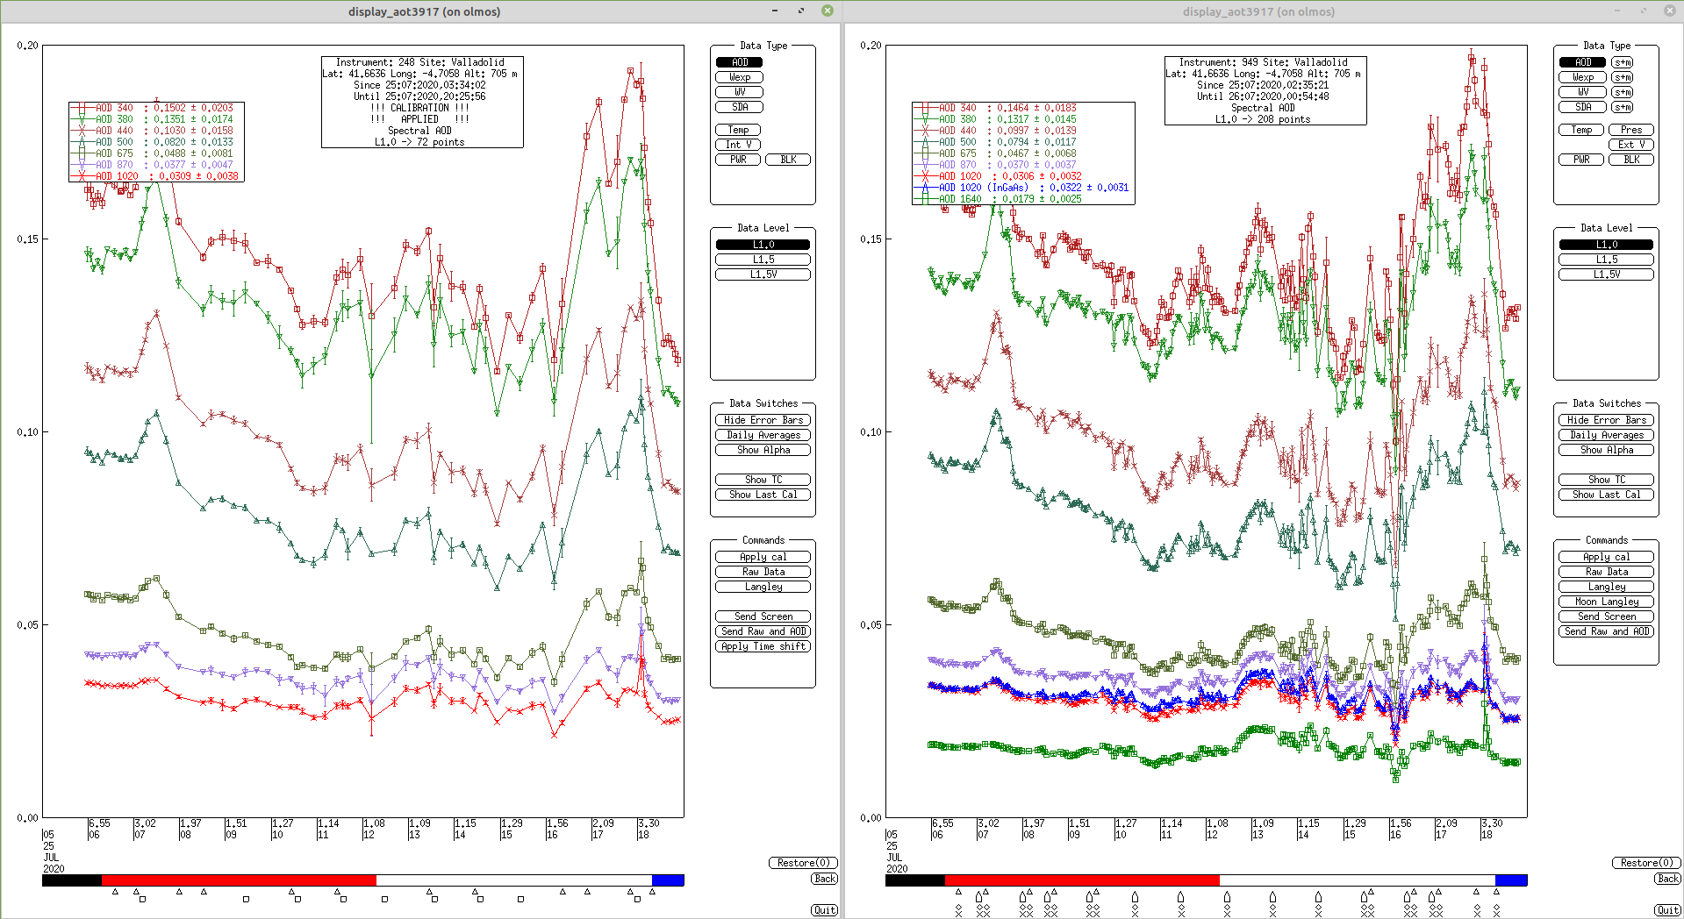Click Show Last Cal in right window
This screenshot has height=919, width=1684.
pos(1606,495)
